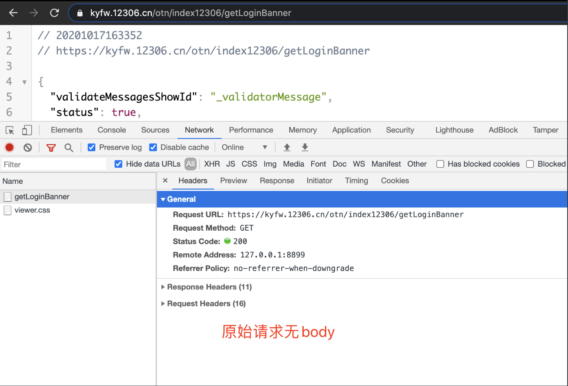
Task: Switch to the Console tab
Action: 112,130
